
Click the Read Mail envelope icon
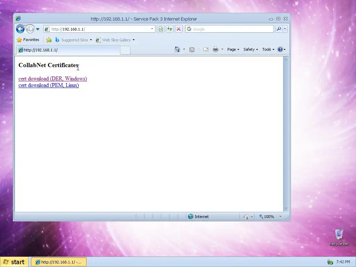(x=206, y=49)
